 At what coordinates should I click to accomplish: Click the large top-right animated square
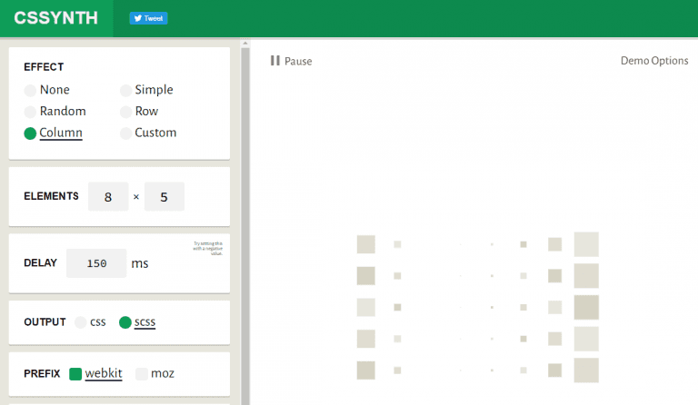point(586,244)
